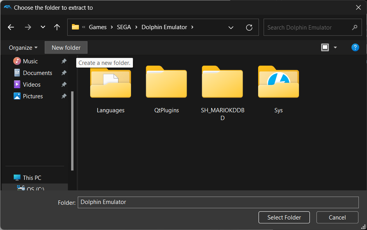Screen dimensions: 367x230
Task: Unpin Pictures using its pin icon
Action: pos(64,96)
